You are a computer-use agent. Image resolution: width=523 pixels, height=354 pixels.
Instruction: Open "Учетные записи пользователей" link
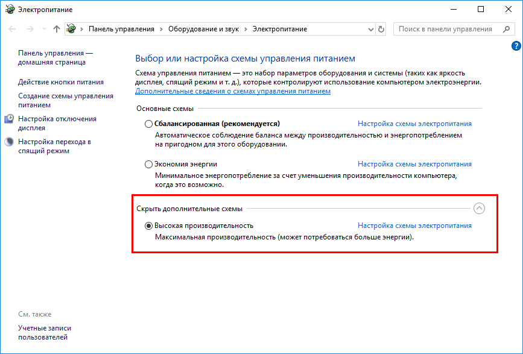tap(45, 333)
